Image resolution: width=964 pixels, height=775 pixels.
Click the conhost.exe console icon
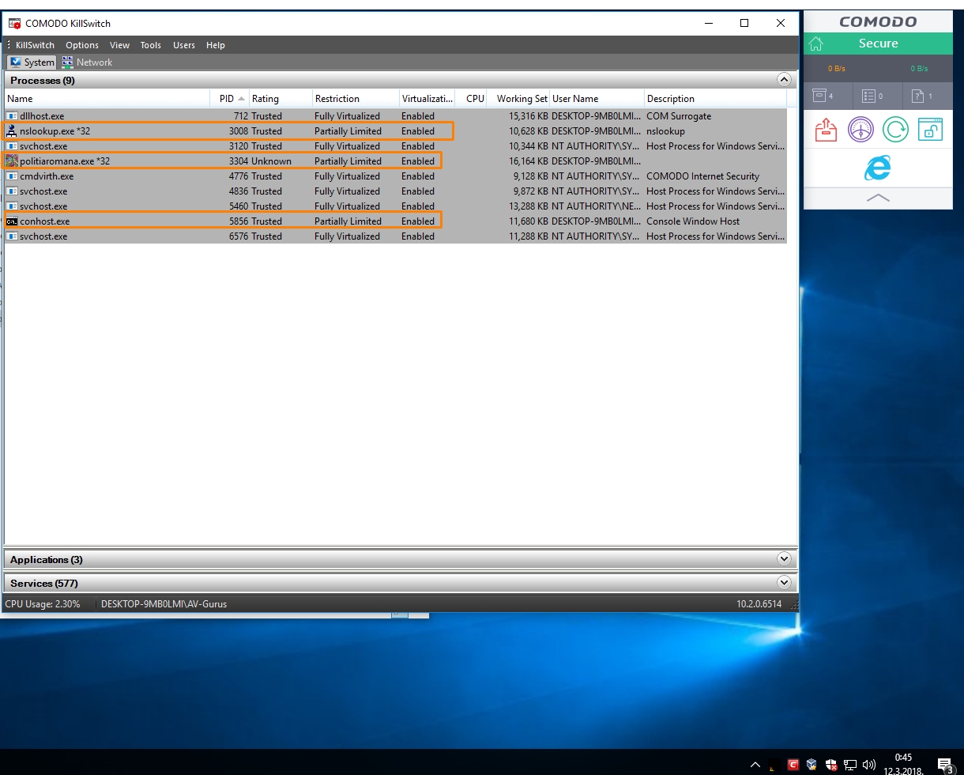[12, 221]
